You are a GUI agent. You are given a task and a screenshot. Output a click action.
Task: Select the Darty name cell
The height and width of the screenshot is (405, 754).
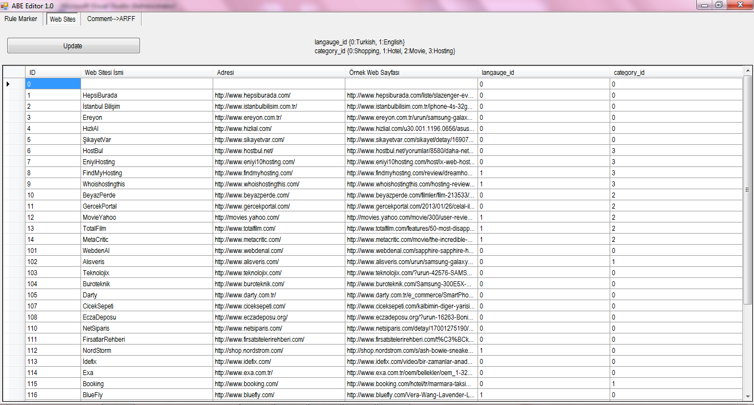click(147, 295)
